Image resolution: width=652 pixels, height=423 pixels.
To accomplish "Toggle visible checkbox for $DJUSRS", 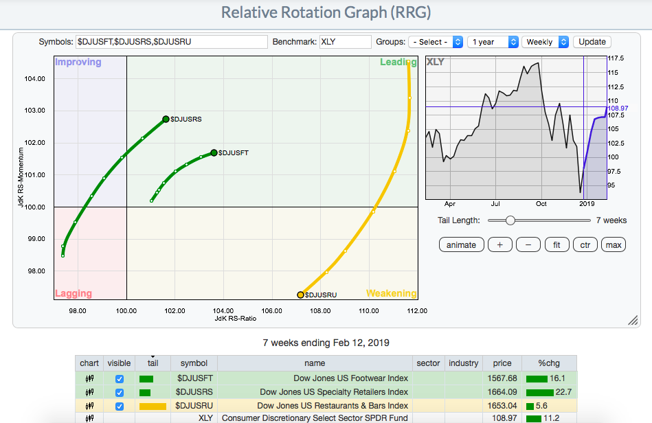I will point(120,392).
